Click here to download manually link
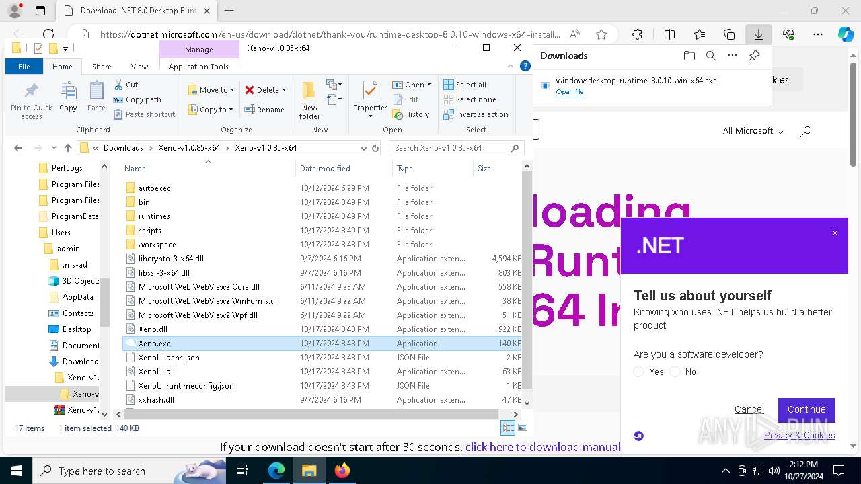 pos(543,447)
